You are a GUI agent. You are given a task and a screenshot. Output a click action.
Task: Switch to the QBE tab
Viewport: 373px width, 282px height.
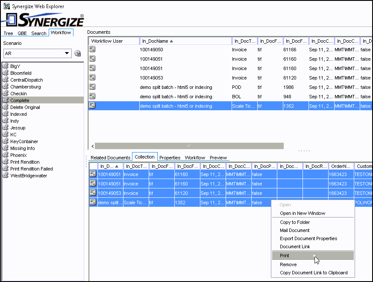click(22, 33)
